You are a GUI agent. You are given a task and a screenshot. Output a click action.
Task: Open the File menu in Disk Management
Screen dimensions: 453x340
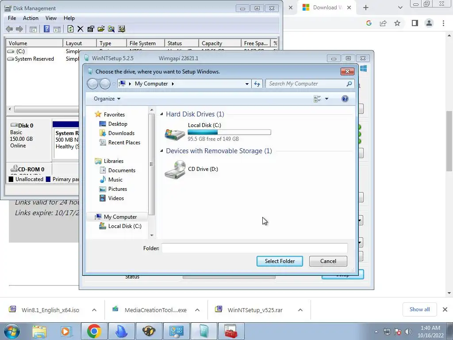coord(12,18)
